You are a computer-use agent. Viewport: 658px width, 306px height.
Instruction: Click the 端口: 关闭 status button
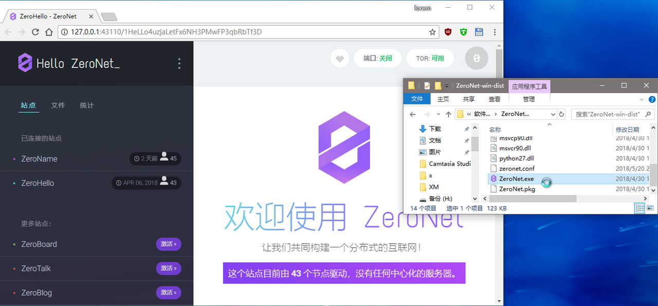click(x=378, y=59)
